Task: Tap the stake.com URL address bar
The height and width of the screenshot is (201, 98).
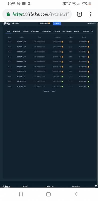Action: [37, 14]
